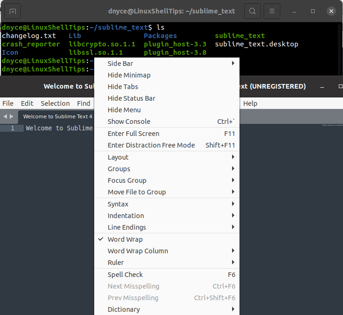
Task: Open the terminal hamburger menu
Action: click(272, 11)
